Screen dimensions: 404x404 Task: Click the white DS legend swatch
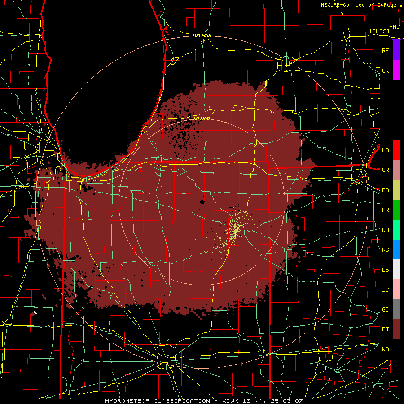396,269
